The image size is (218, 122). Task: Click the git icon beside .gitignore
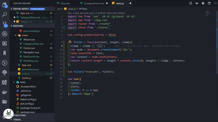[17, 95]
